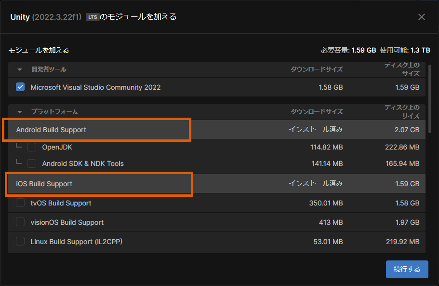Click Microsoft Visual Studio Community 2022 label
The width and height of the screenshot is (439, 286).
(95, 87)
